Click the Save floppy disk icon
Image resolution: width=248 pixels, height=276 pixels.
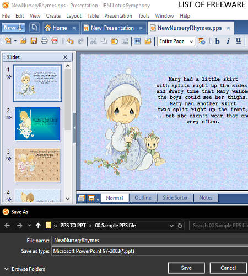34,41
